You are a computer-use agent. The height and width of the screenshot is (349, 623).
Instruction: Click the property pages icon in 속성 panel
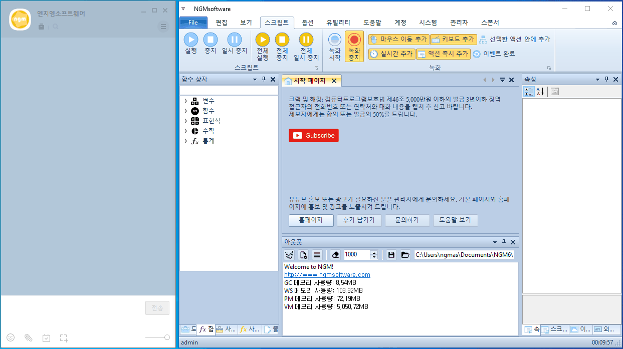(554, 91)
